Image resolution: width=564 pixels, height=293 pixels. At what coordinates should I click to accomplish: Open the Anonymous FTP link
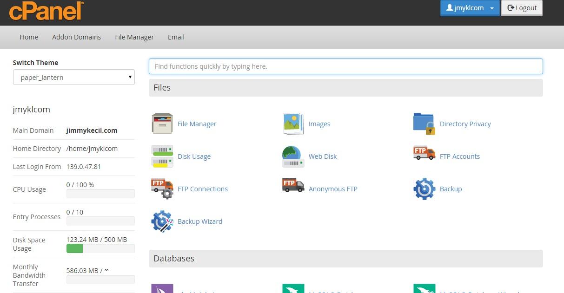pyautogui.click(x=333, y=189)
